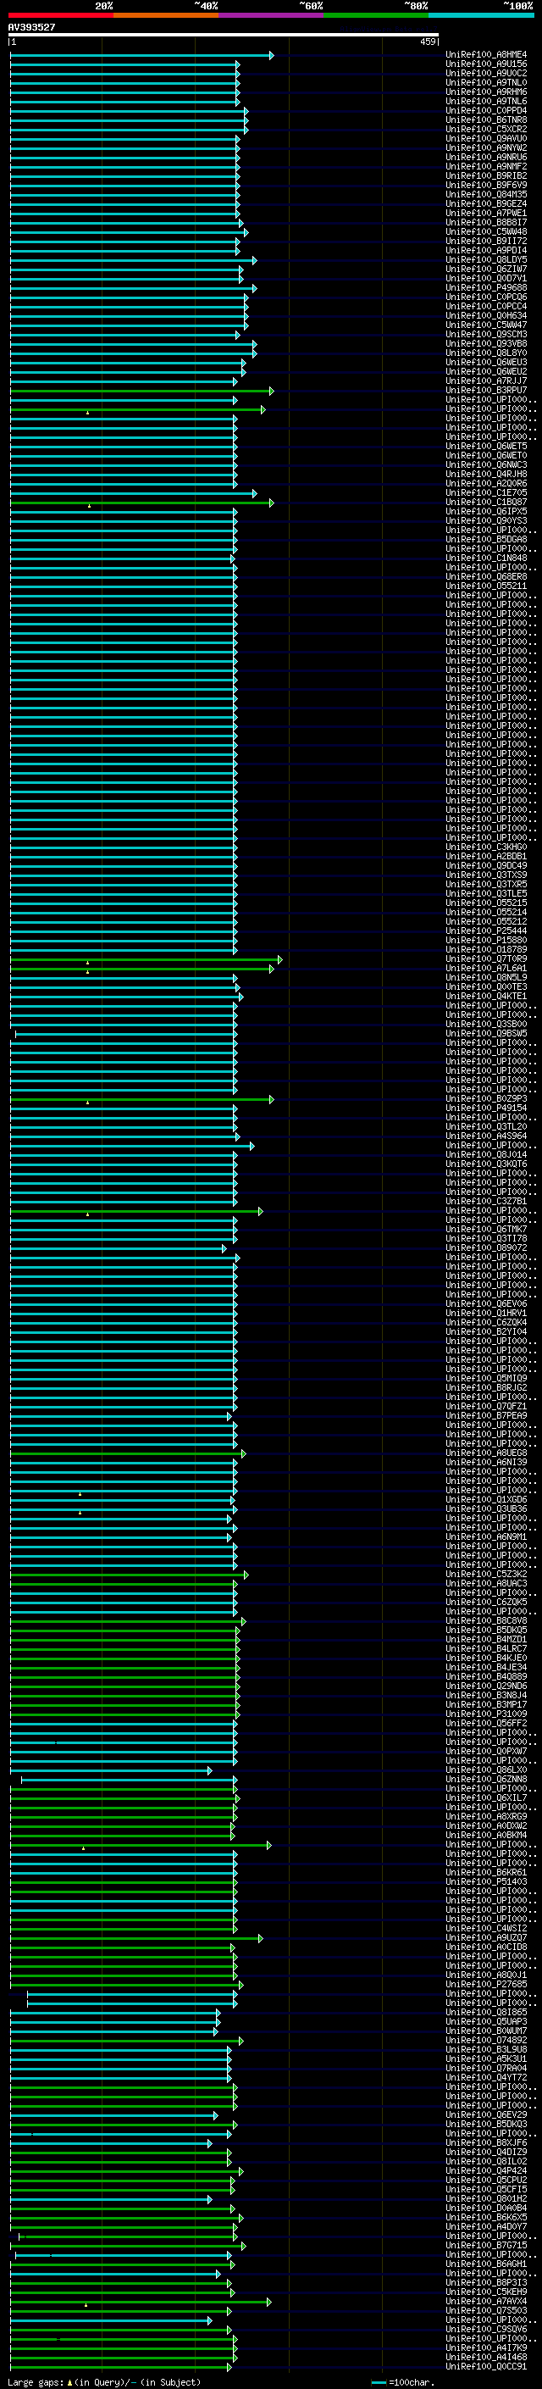
Task: Click hit label UniRef100_C5WW48
Action: (x=485, y=232)
